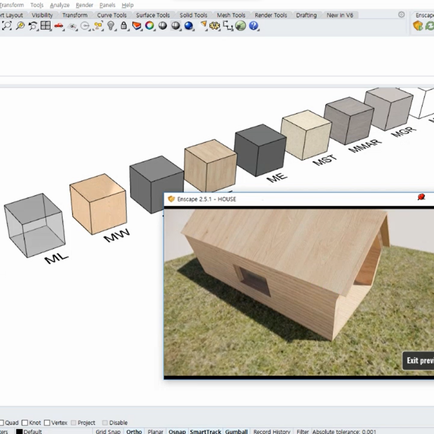Toggle Ortho mode in status bar
434x434 pixels.
click(134, 431)
